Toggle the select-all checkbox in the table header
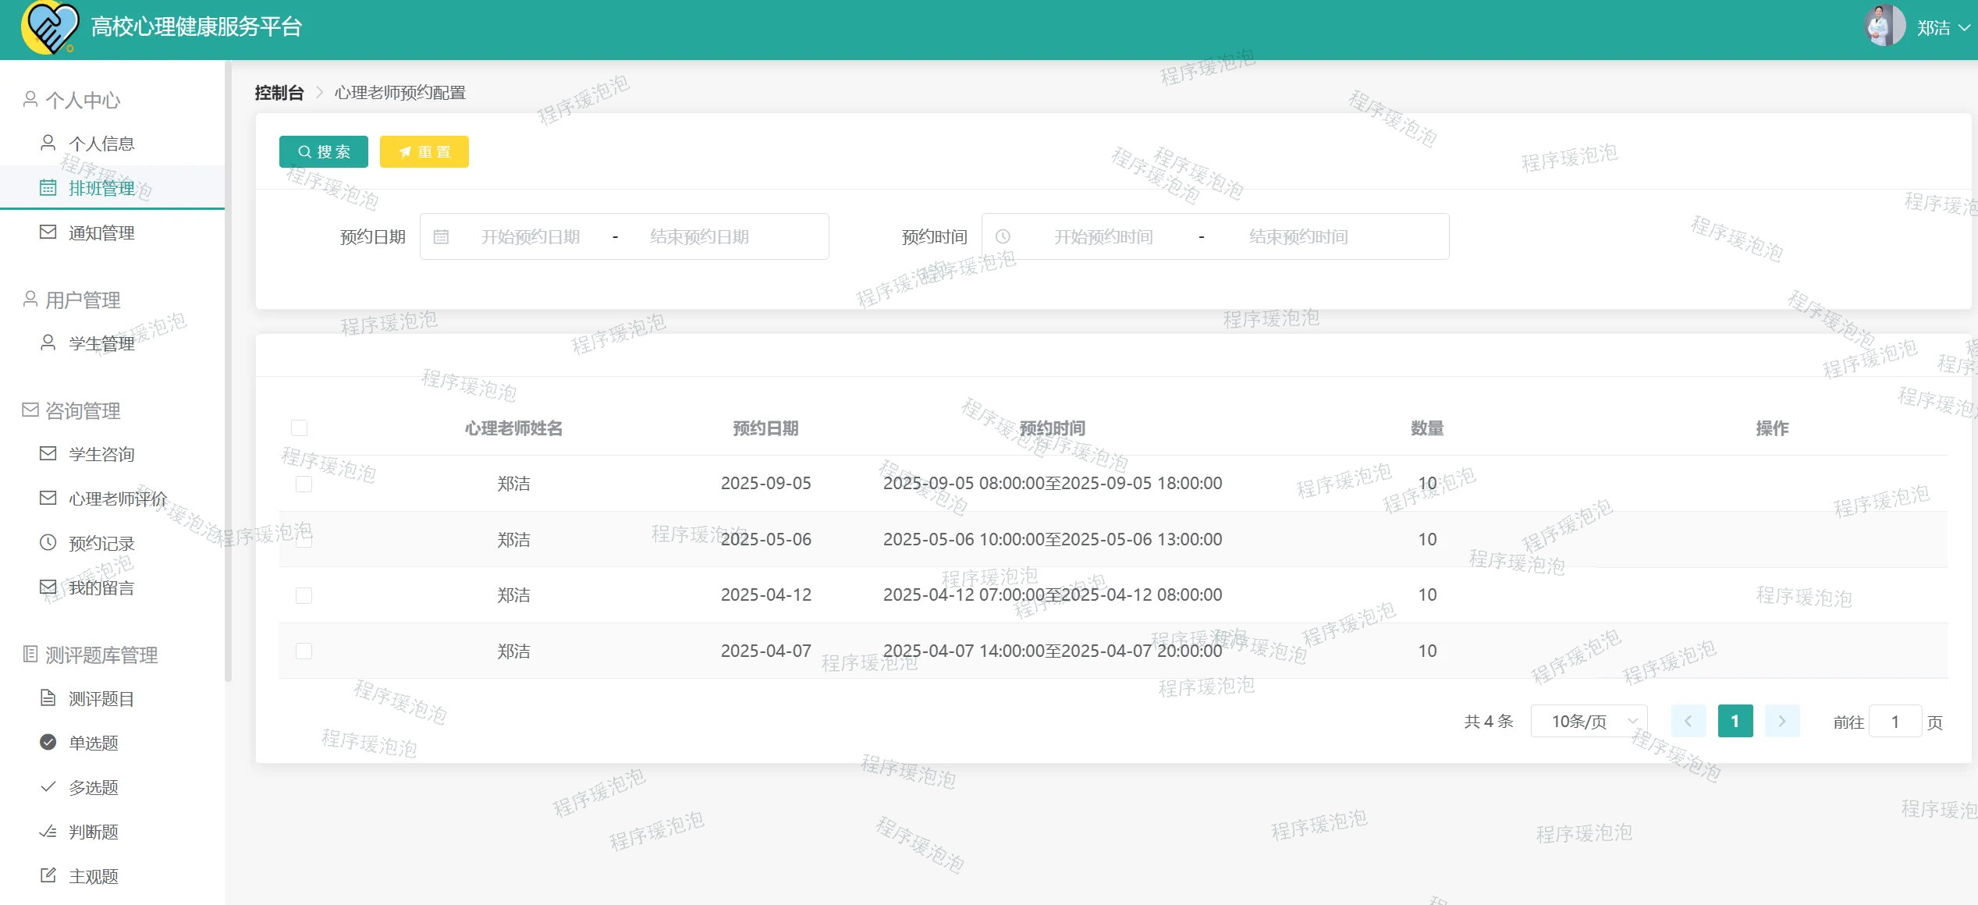This screenshot has height=905, width=1978. tap(299, 428)
